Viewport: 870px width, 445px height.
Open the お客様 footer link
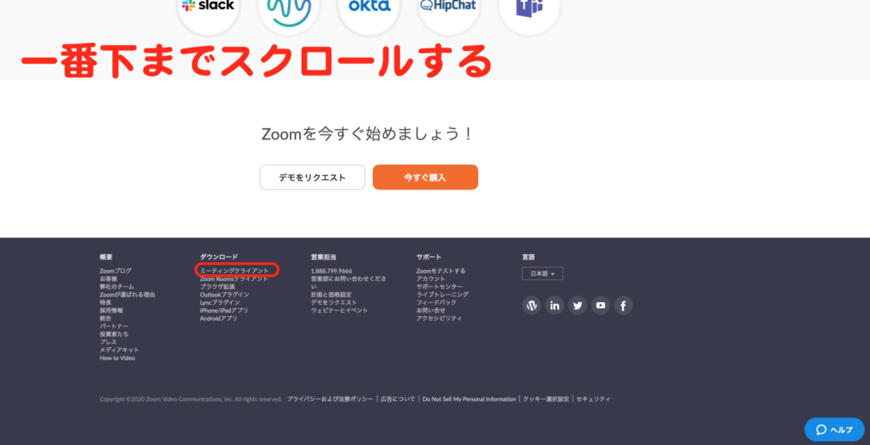click(108, 279)
